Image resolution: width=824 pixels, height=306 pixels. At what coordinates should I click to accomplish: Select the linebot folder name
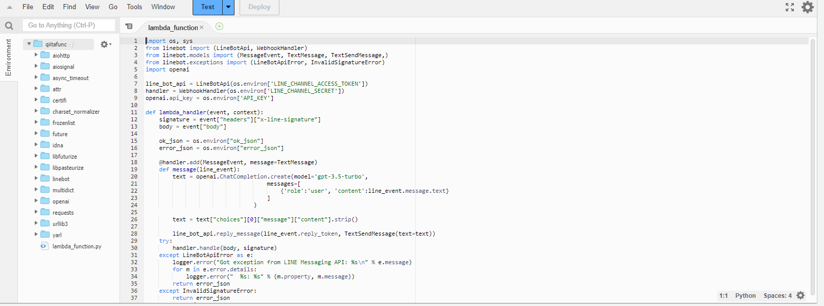[61, 179]
